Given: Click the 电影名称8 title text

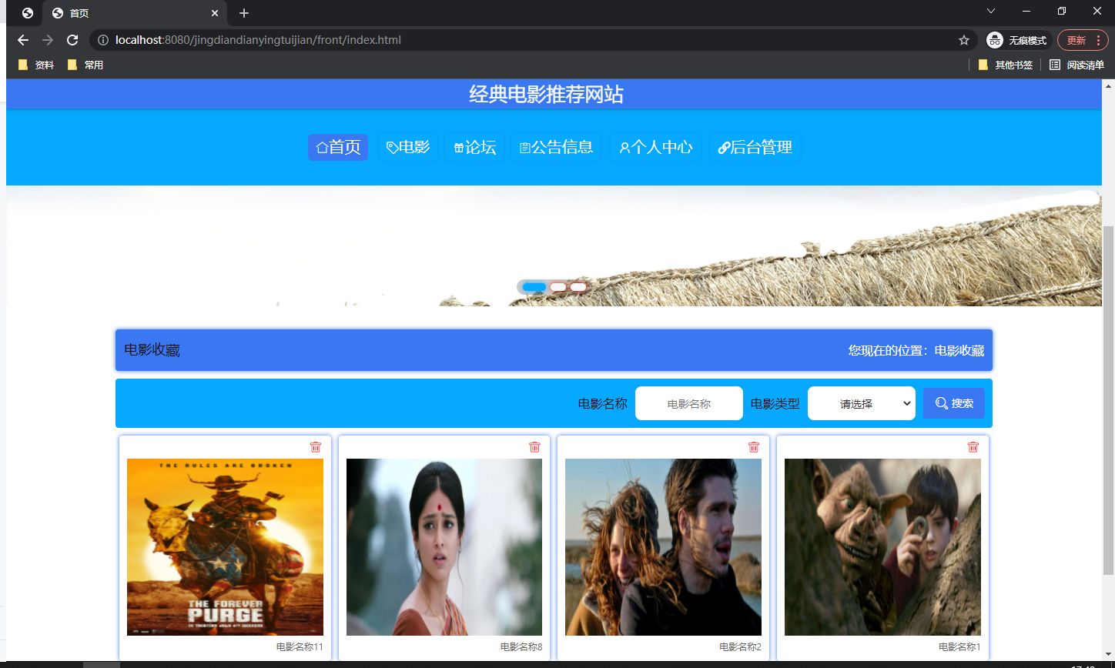Looking at the screenshot, I should tap(521, 647).
